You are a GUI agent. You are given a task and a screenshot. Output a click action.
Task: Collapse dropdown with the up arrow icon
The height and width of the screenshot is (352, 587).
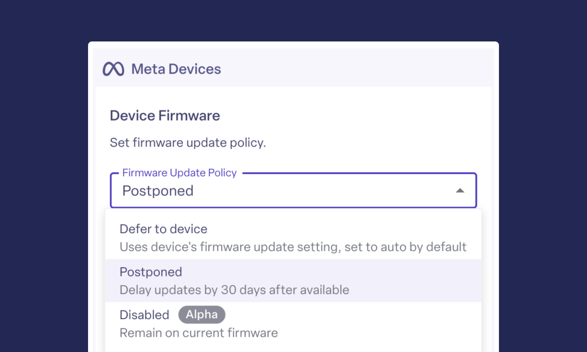coord(460,191)
